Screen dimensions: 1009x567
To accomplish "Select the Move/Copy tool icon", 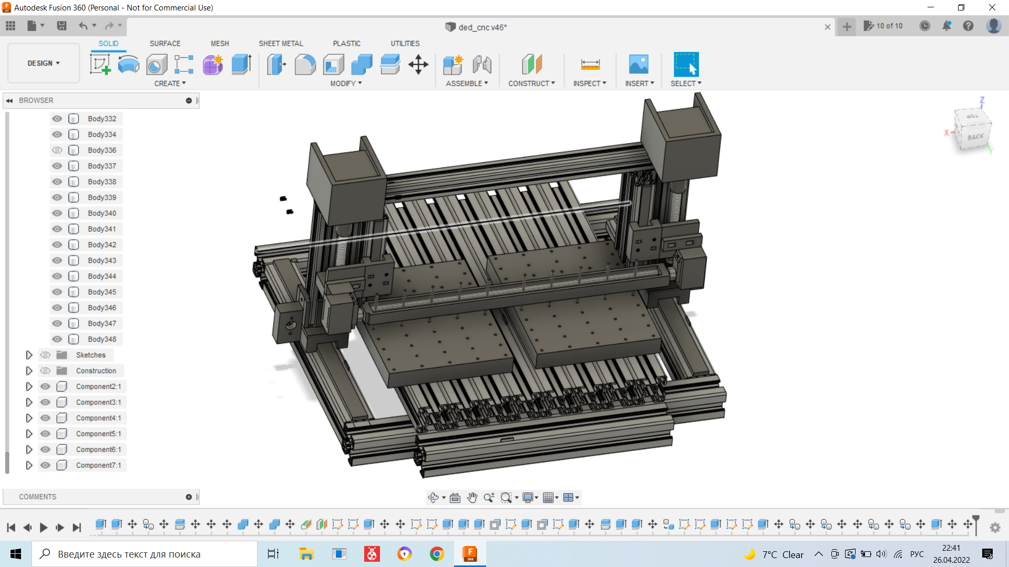I will [418, 65].
